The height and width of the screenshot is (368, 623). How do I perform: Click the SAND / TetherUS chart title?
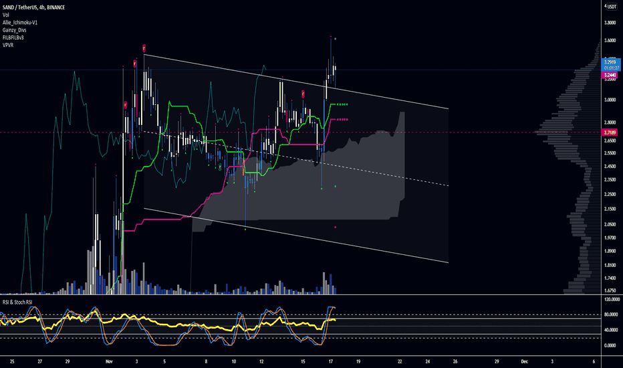[33, 7]
